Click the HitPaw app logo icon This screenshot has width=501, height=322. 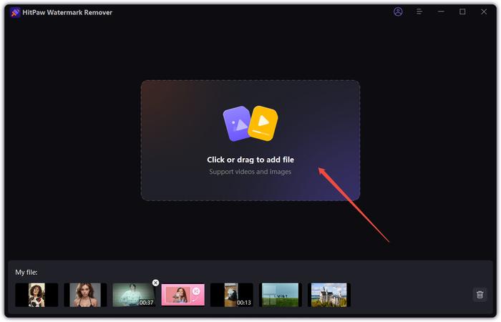16,12
